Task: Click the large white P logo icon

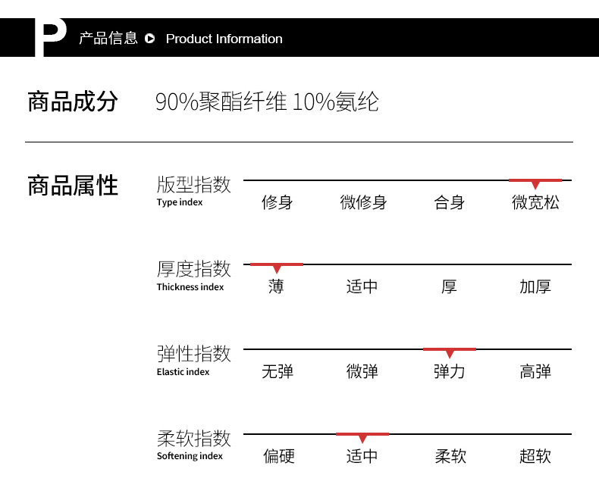Action: pos(51,39)
